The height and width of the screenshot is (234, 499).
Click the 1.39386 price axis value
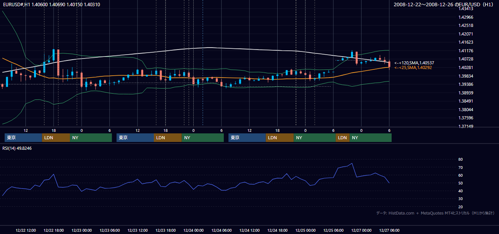coord(465,84)
